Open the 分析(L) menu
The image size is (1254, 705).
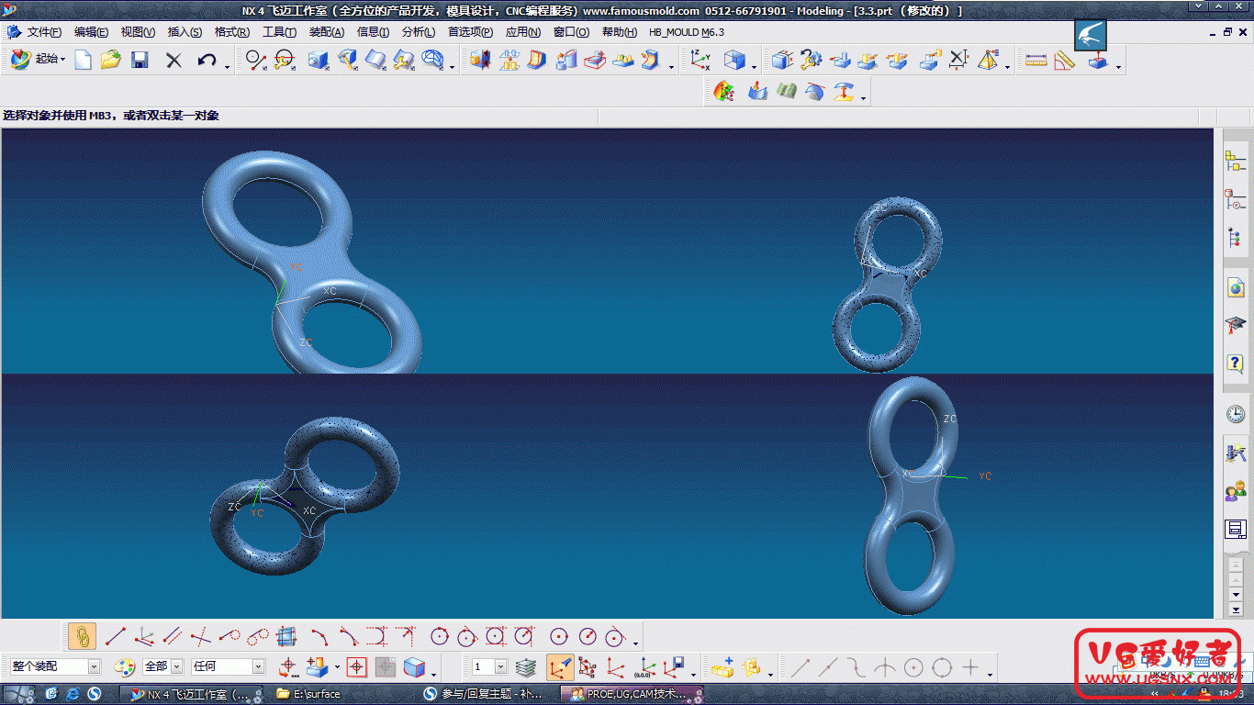tap(419, 32)
